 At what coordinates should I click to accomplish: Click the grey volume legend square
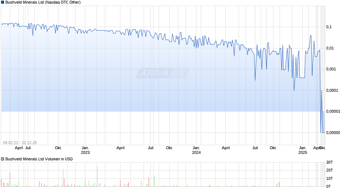[3, 159]
